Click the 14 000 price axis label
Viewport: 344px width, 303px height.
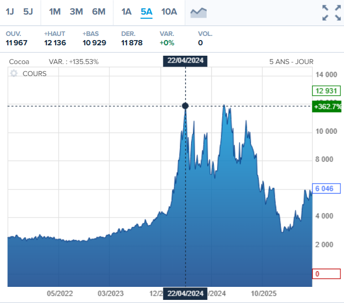pyautogui.click(x=326, y=75)
